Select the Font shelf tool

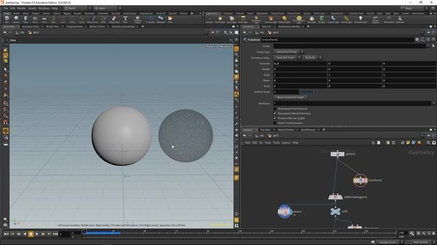coord(125,19)
